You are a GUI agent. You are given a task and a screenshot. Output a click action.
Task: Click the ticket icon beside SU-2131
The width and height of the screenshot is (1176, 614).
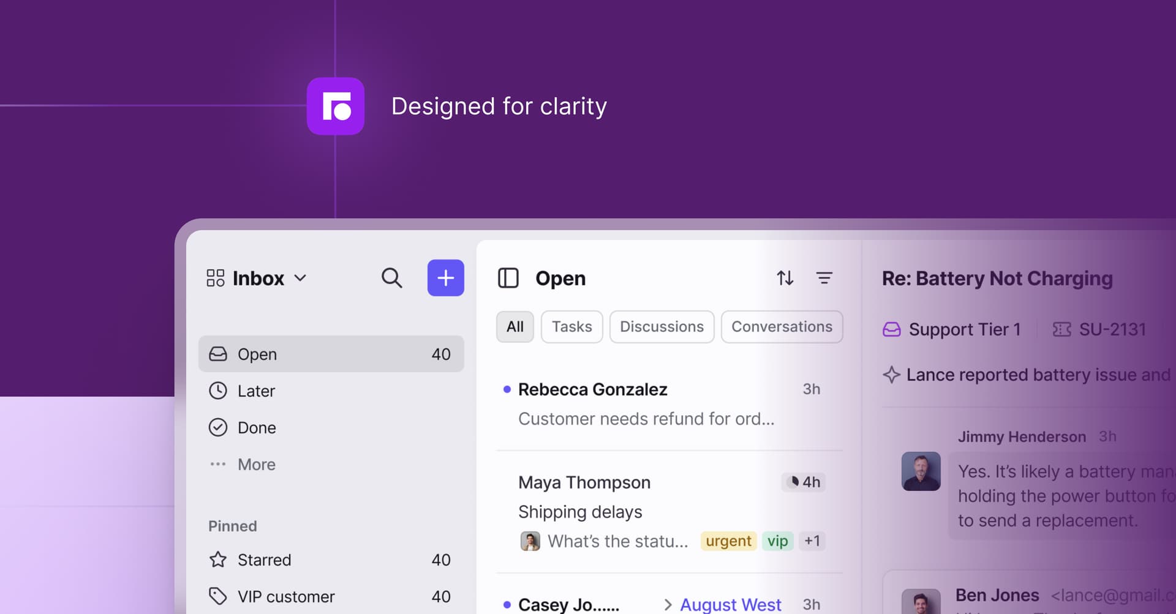[x=1061, y=329]
